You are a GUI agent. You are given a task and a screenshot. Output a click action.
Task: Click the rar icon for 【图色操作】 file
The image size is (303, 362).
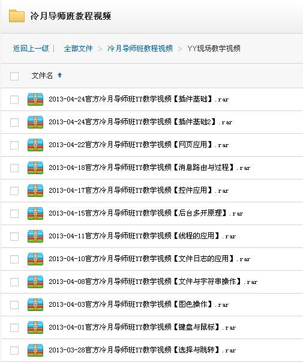[x=35, y=304]
